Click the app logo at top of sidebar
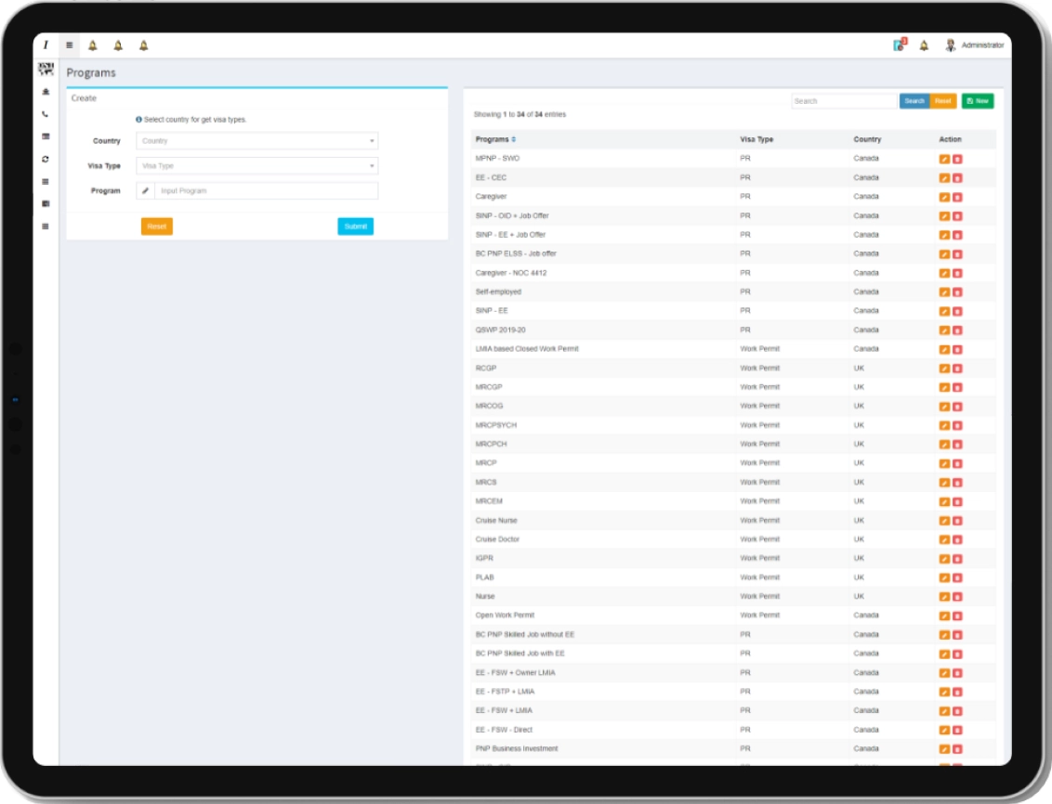The image size is (1052, 804). point(44,66)
